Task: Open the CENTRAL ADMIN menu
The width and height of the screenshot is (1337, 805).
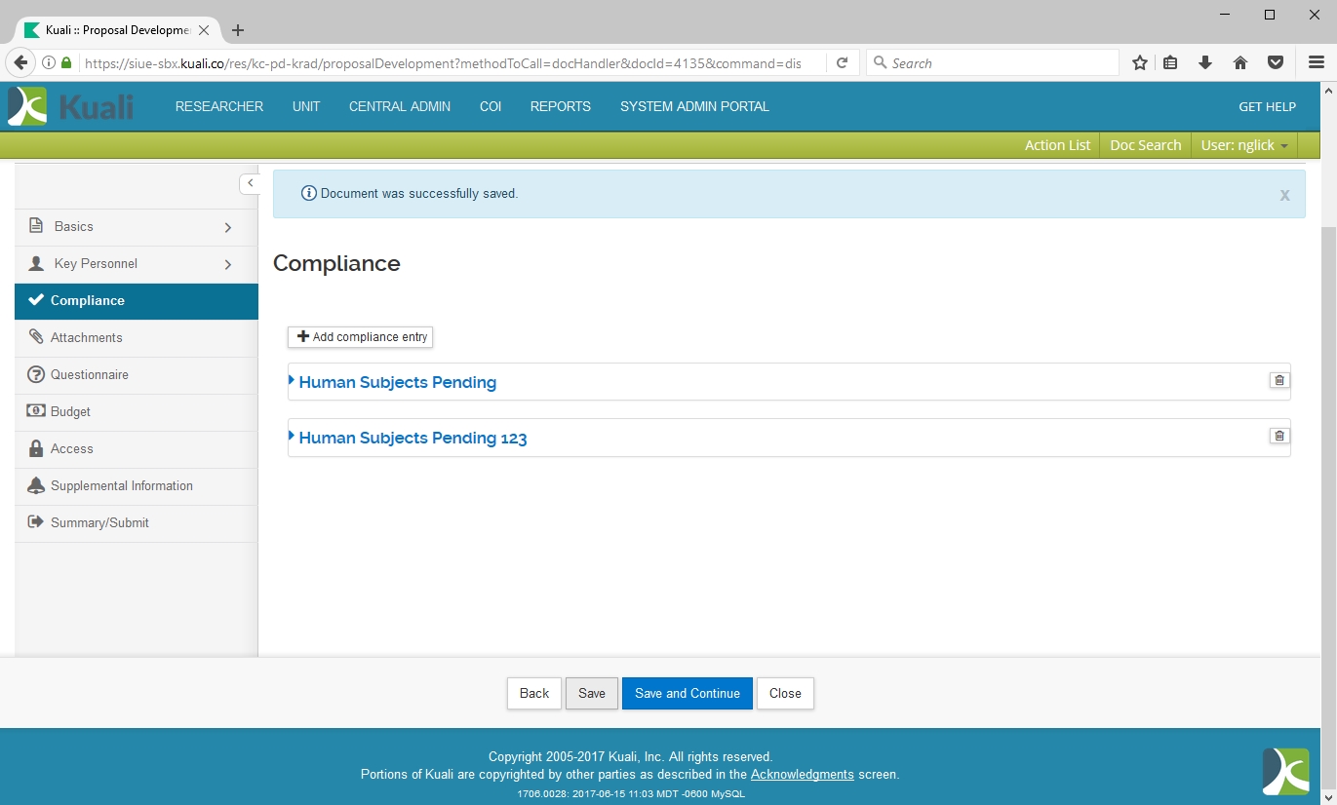Action: coord(400,107)
